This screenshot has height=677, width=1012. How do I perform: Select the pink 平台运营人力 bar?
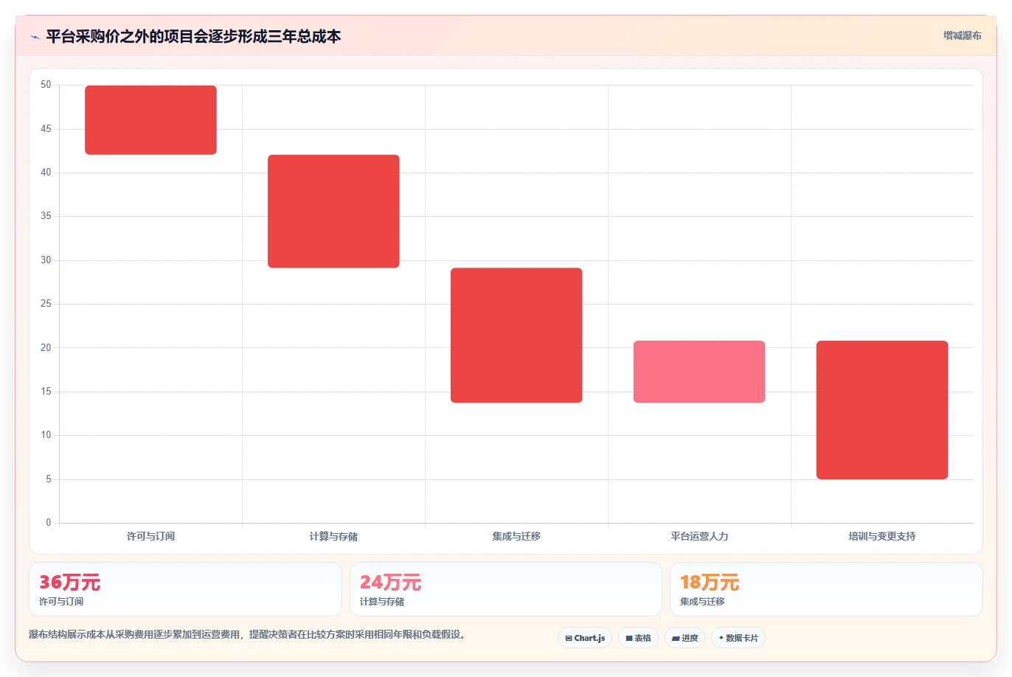click(699, 372)
